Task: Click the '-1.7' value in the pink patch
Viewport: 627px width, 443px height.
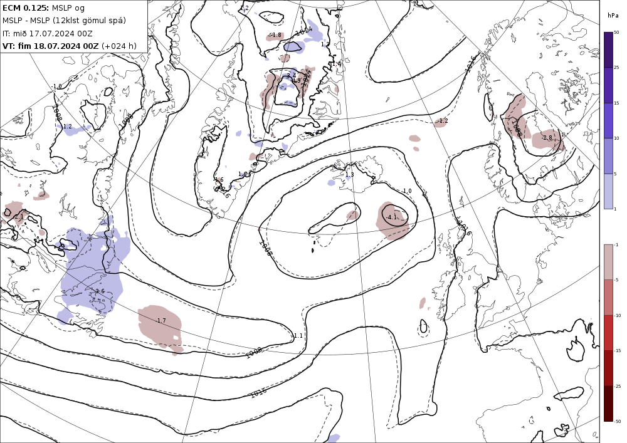Action: [161, 321]
